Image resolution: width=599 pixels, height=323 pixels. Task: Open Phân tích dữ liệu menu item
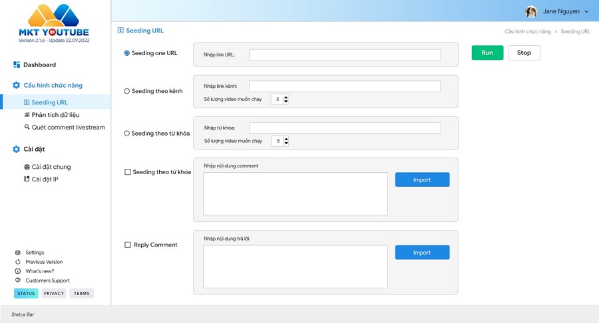(55, 115)
